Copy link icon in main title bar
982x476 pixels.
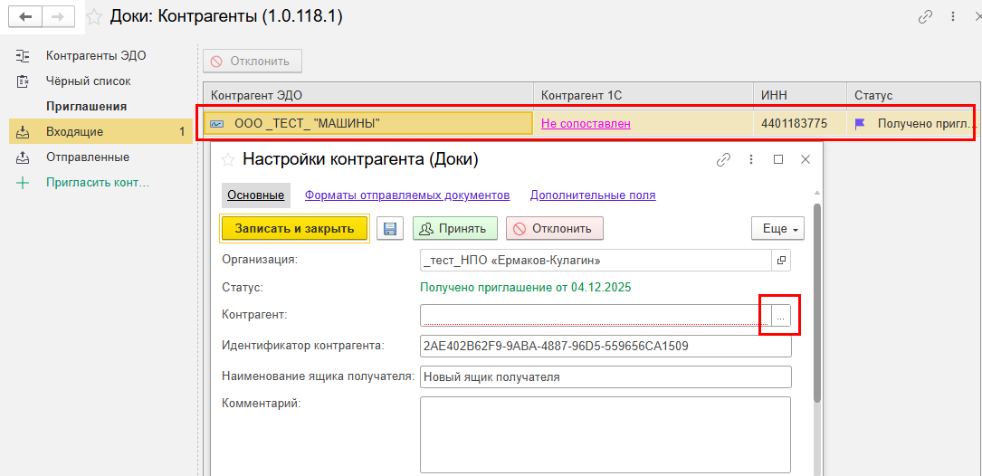924,17
